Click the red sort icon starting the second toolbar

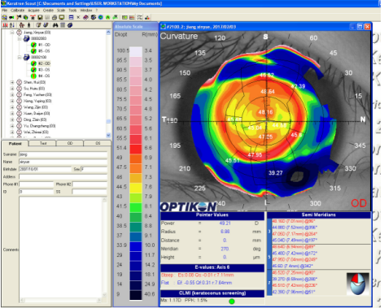(5, 25)
